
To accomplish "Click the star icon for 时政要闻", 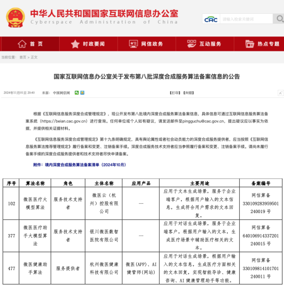I will [75, 44].
